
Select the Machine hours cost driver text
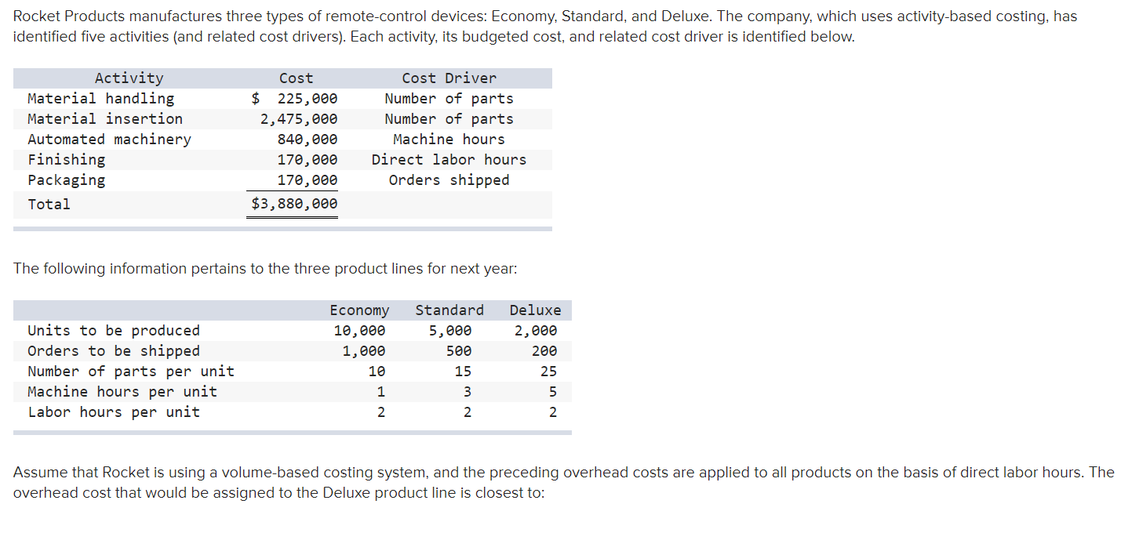click(x=448, y=139)
